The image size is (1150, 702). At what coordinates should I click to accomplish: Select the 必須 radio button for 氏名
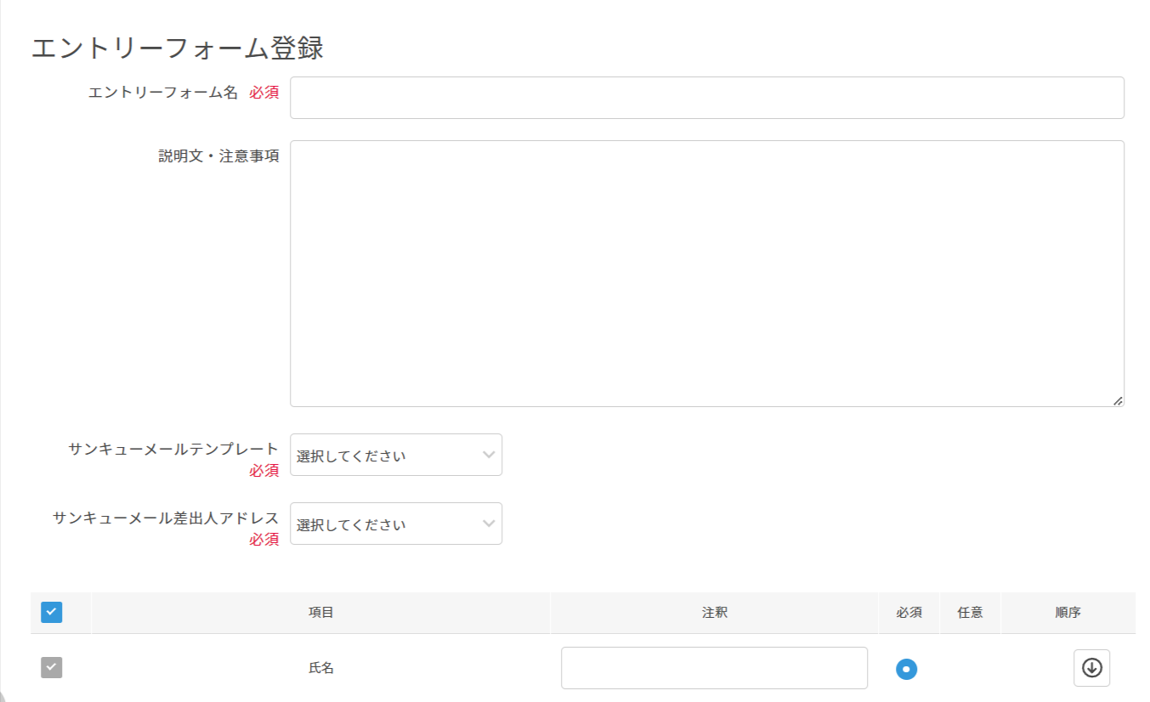[x=906, y=669]
